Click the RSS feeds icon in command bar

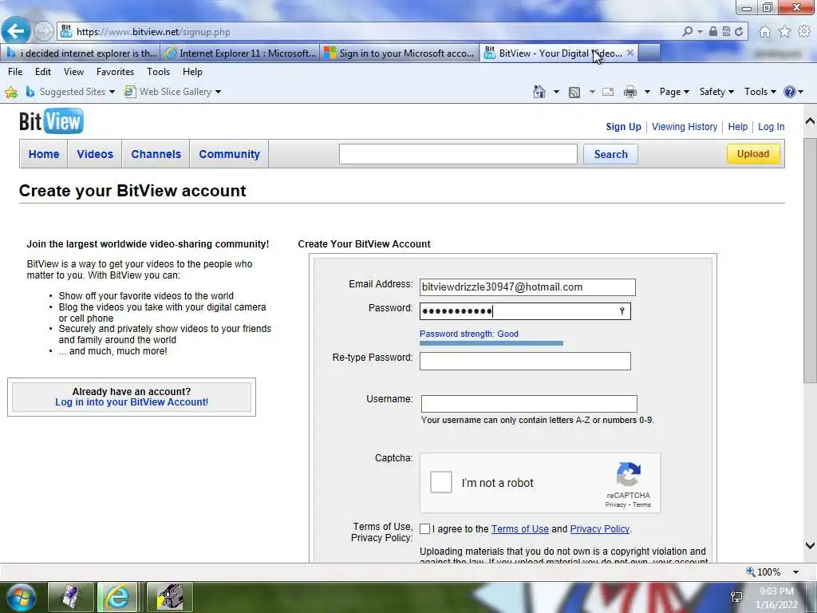coord(574,93)
